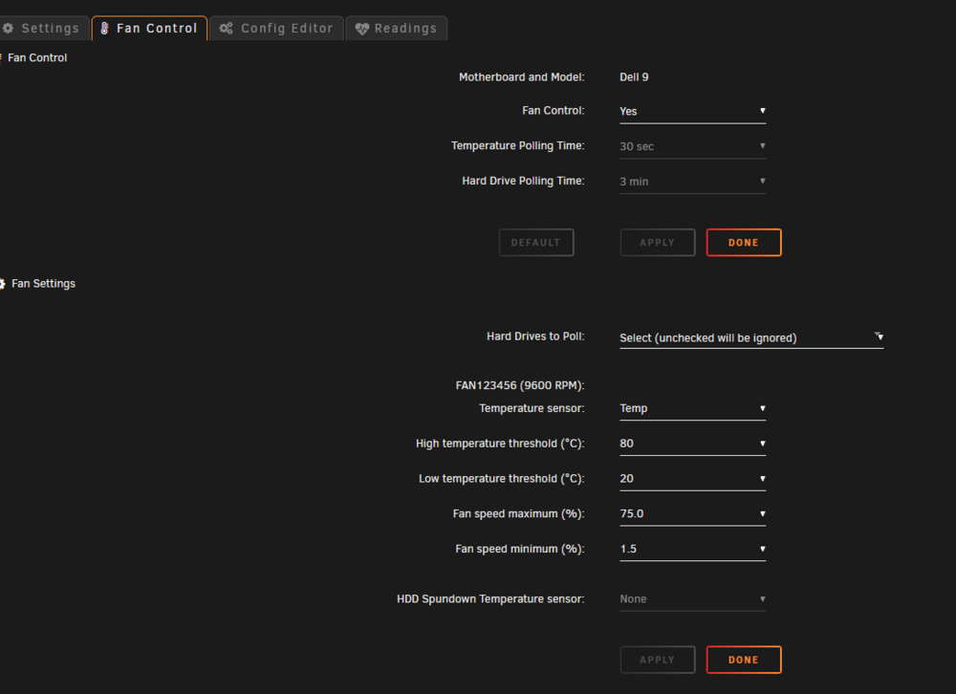The image size is (956, 694).
Task: Click the HDD Spundown Temperature sensor label
Action: tap(490, 598)
